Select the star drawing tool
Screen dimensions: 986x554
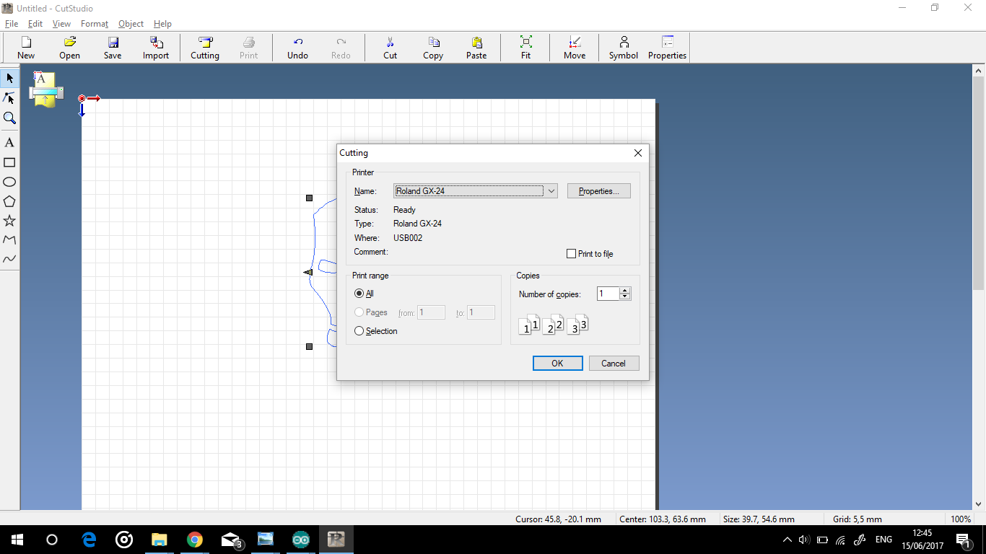(x=9, y=221)
